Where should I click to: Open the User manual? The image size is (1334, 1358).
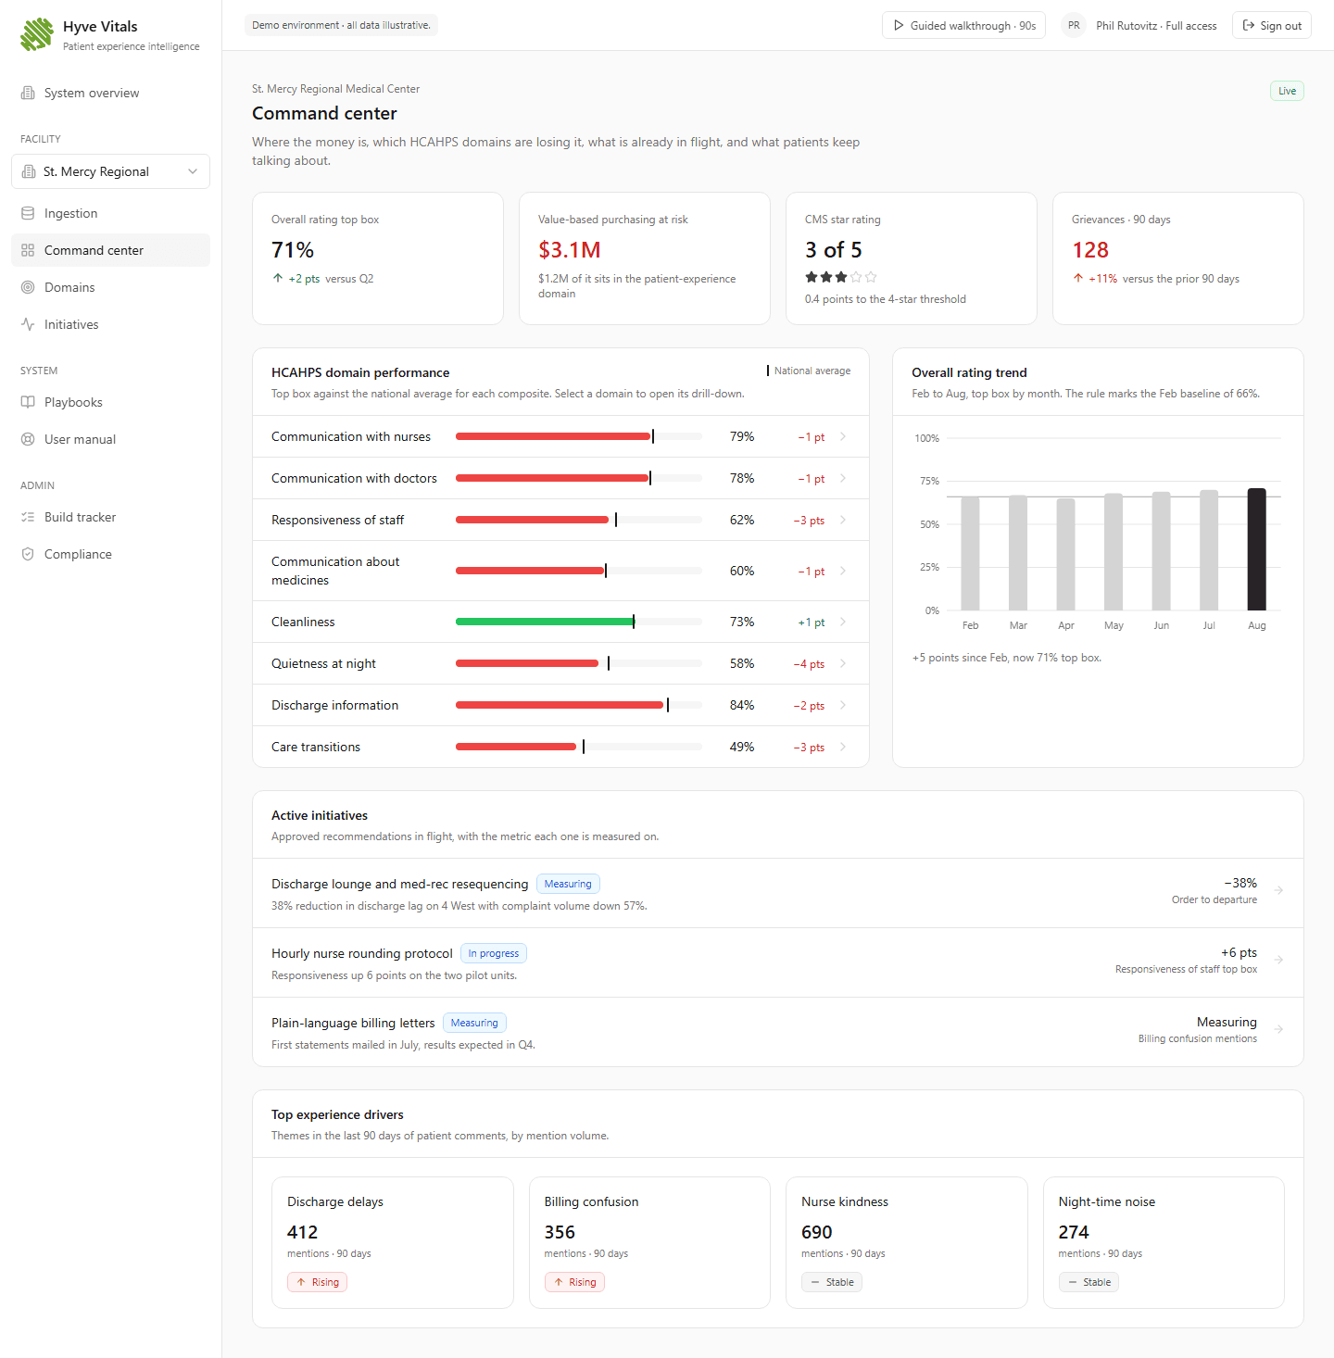tap(110, 439)
